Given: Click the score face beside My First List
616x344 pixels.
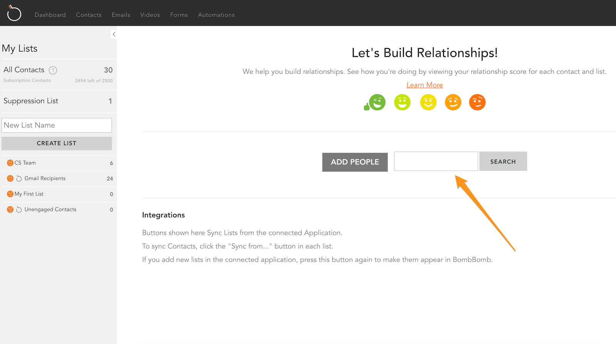Looking at the screenshot, I should [x=10, y=194].
